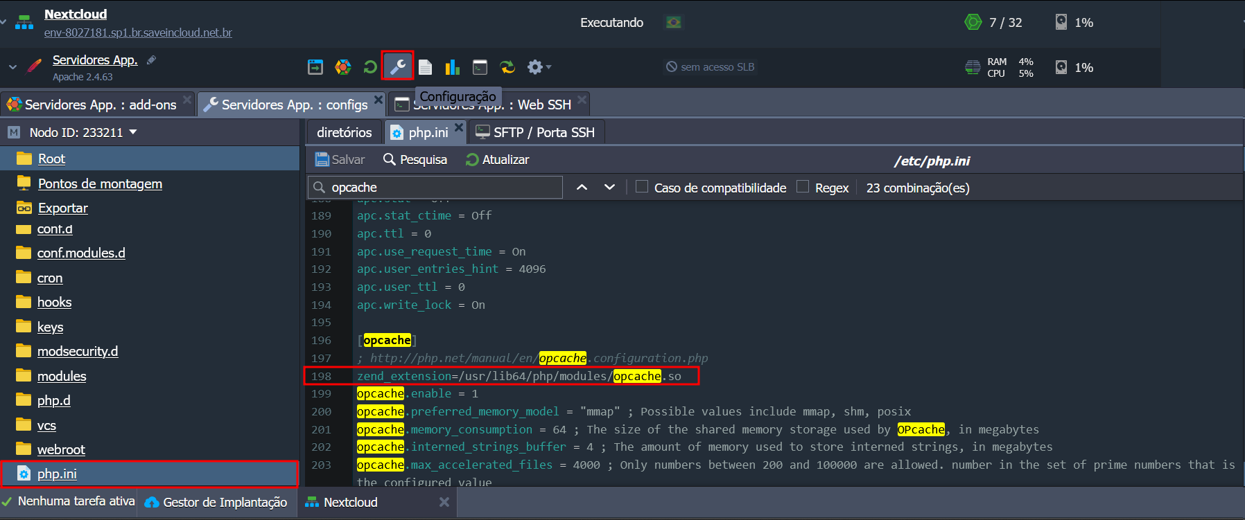Open the Statistics bar chart icon
The width and height of the screenshot is (1245, 520).
point(453,67)
